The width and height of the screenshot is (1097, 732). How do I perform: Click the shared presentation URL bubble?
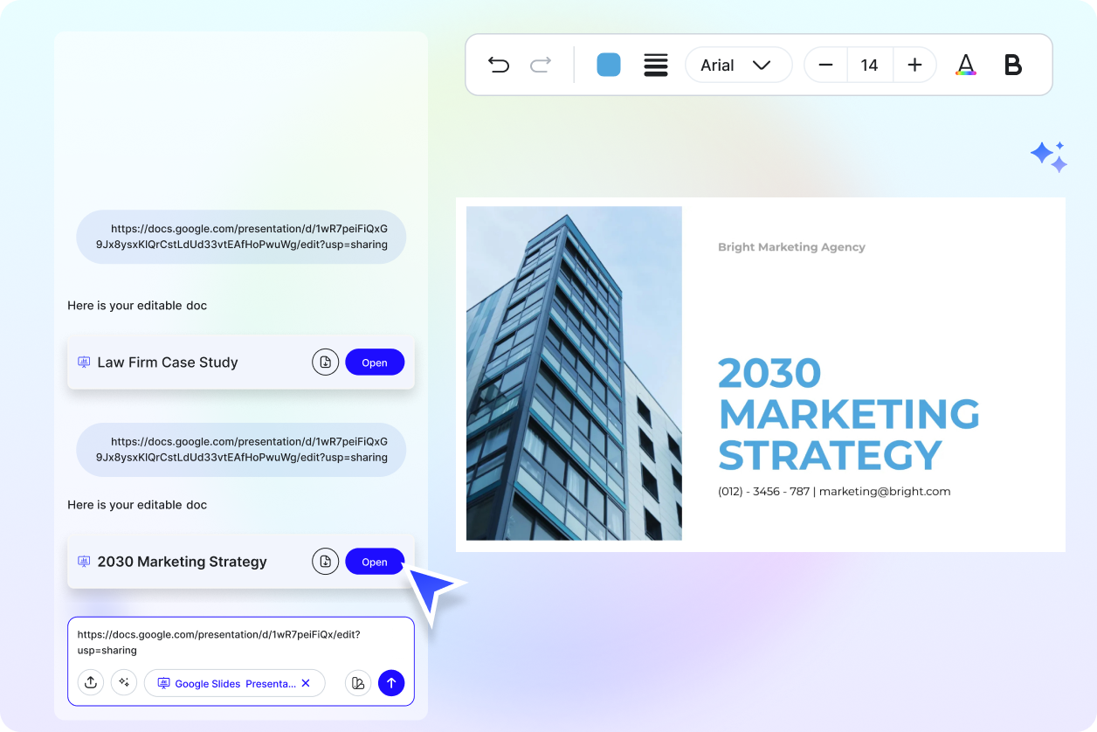click(240, 237)
